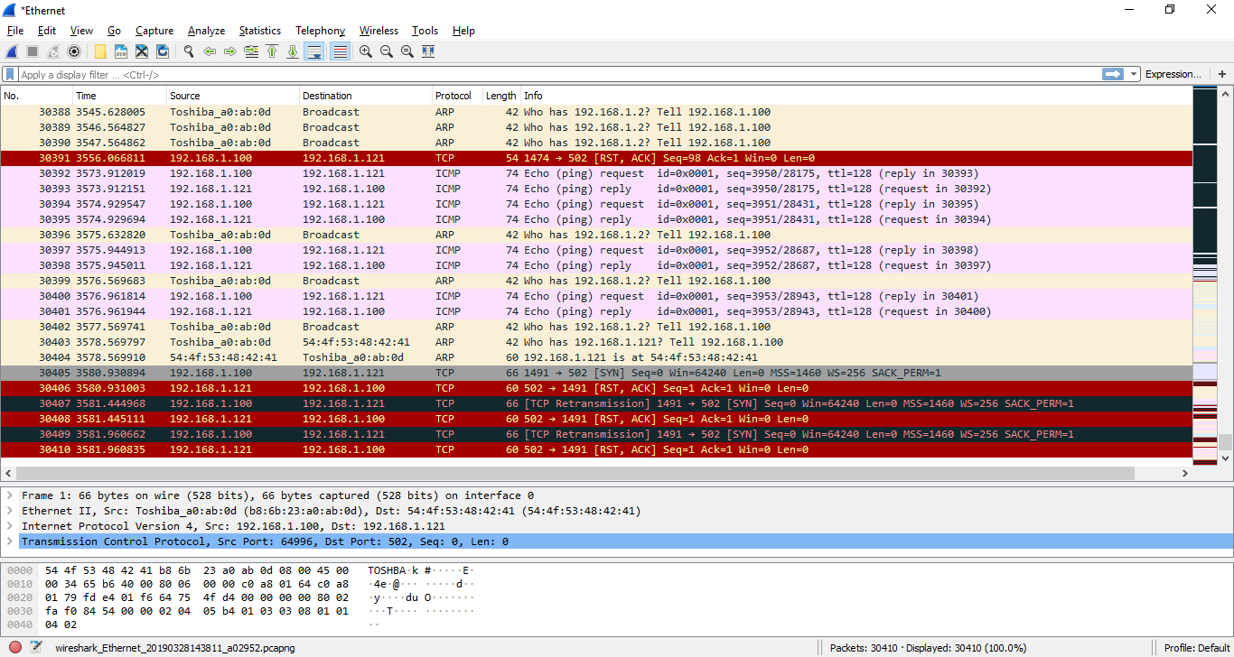
Task: Open the Statistics menu
Action: 260,31
